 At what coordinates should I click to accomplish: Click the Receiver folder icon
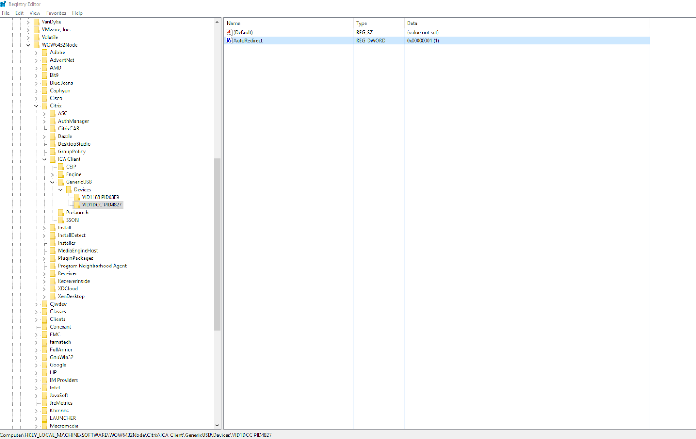pos(53,273)
